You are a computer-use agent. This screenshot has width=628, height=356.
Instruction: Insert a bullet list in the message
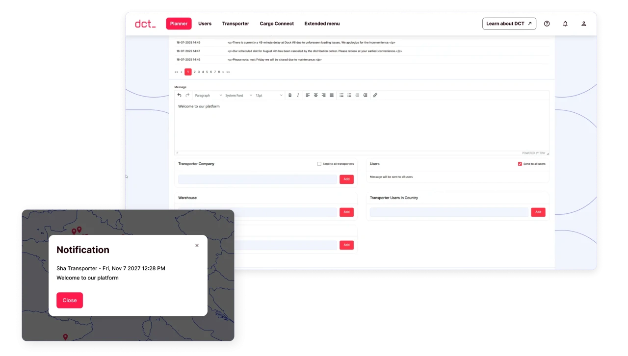tap(341, 95)
